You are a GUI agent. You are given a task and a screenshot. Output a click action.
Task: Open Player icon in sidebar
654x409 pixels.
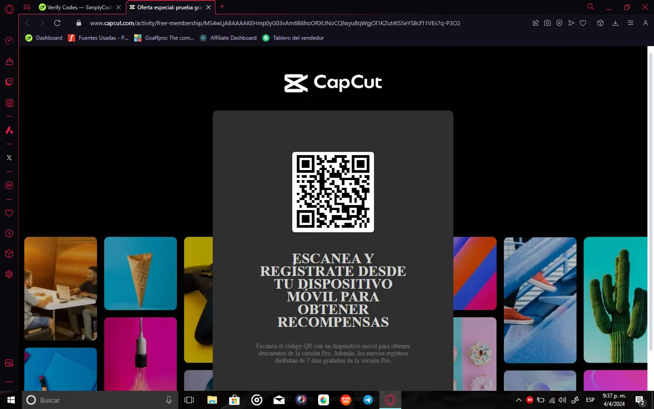[9, 185]
